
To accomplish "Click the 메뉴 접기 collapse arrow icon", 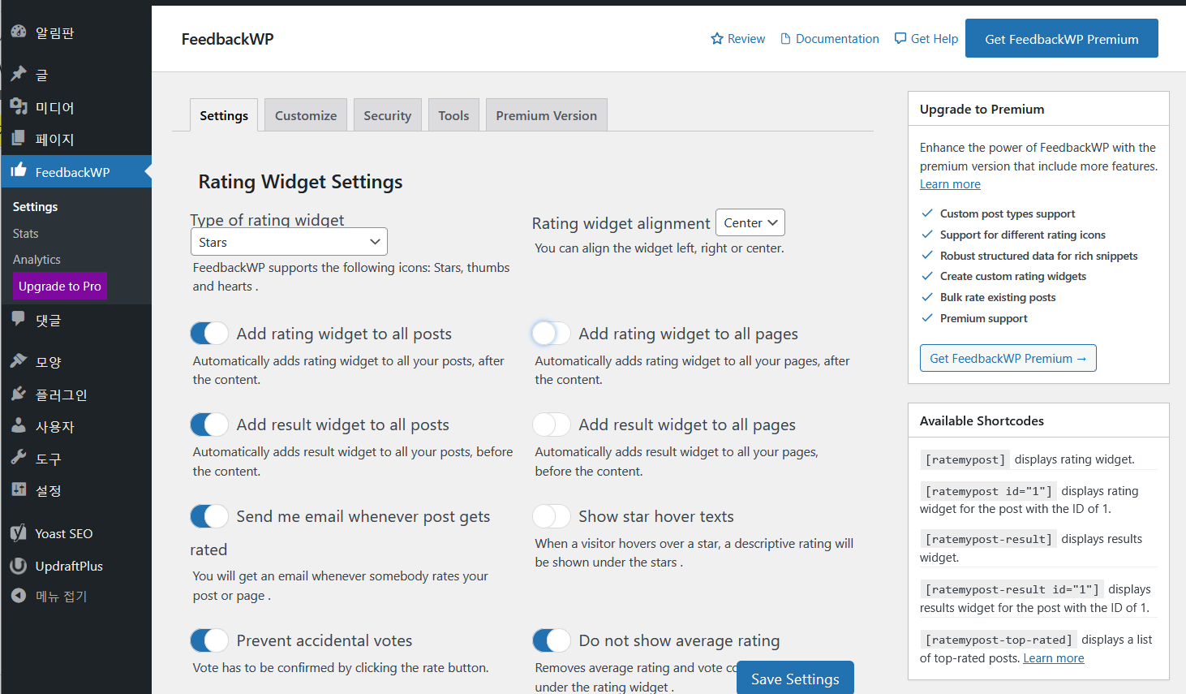I will point(19,596).
